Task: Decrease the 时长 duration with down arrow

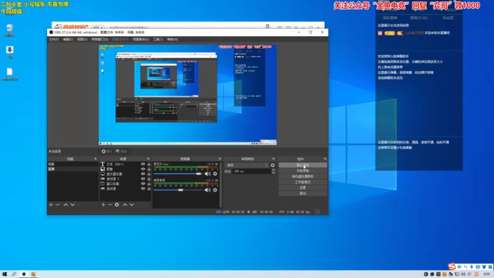Action: [x=273, y=173]
